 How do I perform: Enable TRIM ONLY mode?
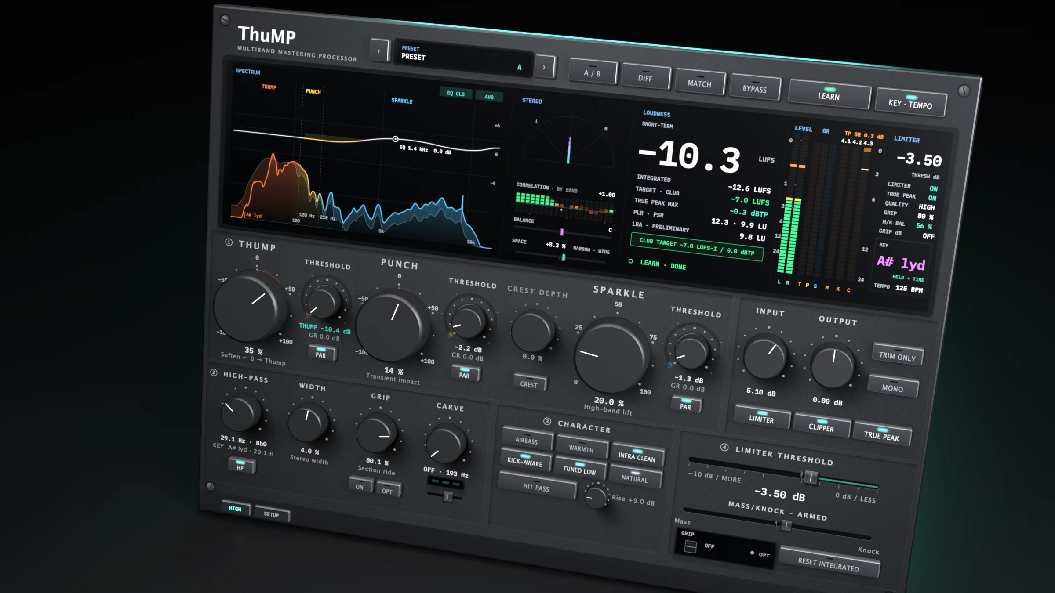pyautogui.click(x=897, y=356)
